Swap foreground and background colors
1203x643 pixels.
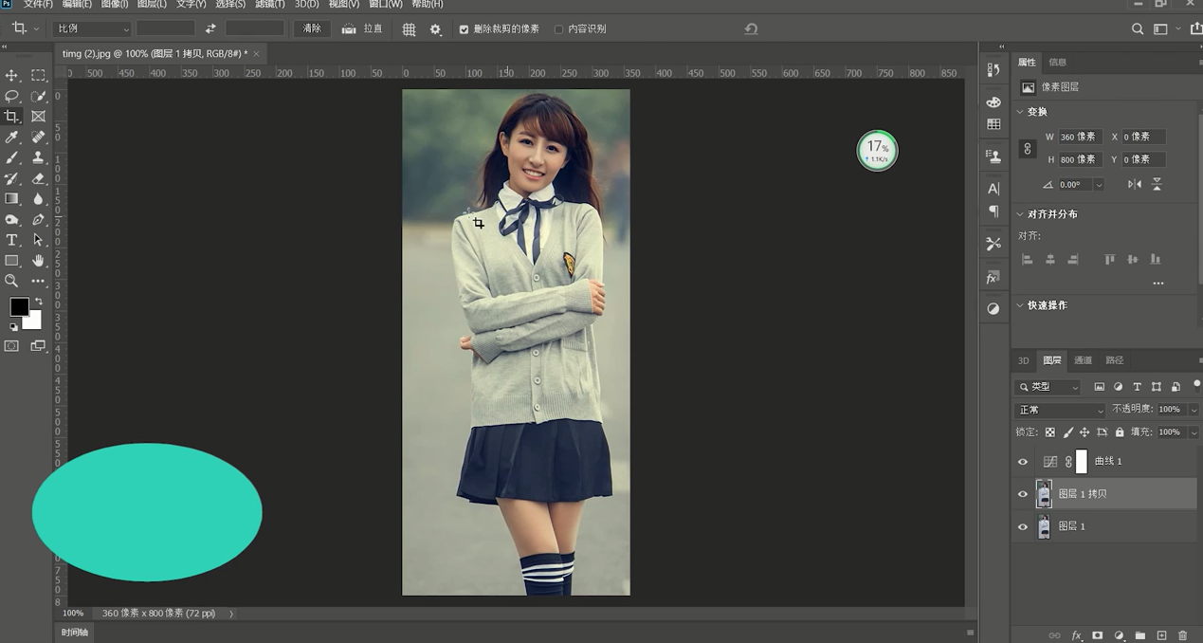(38, 302)
